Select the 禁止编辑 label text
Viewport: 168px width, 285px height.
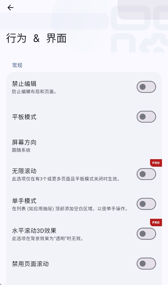(x=24, y=84)
